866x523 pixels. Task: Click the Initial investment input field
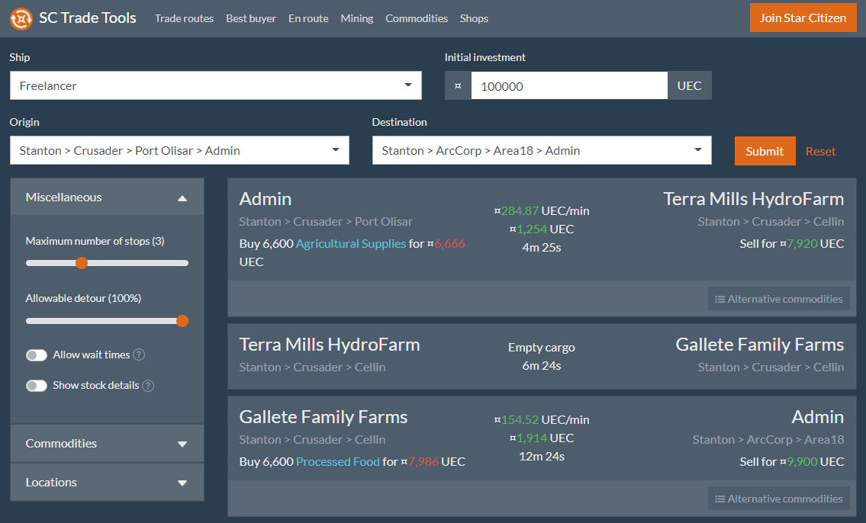coord(569,85)
